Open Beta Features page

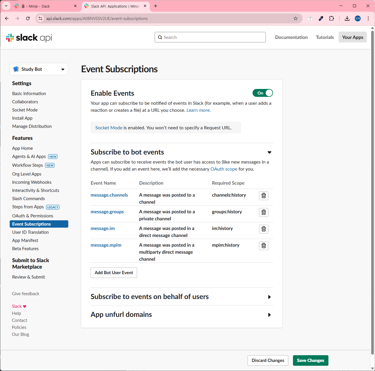[x=25, y=249]
